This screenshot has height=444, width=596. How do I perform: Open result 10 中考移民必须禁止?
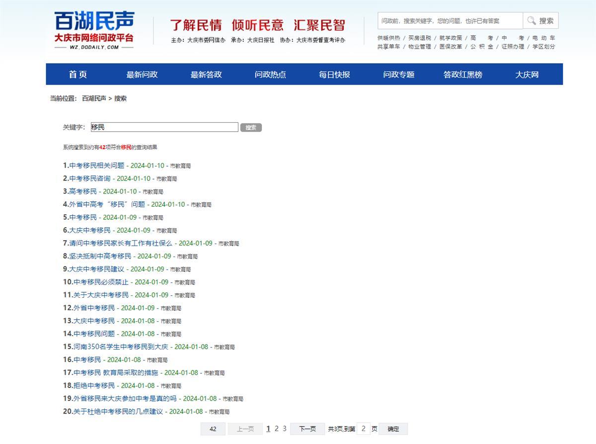coord(101,282)
